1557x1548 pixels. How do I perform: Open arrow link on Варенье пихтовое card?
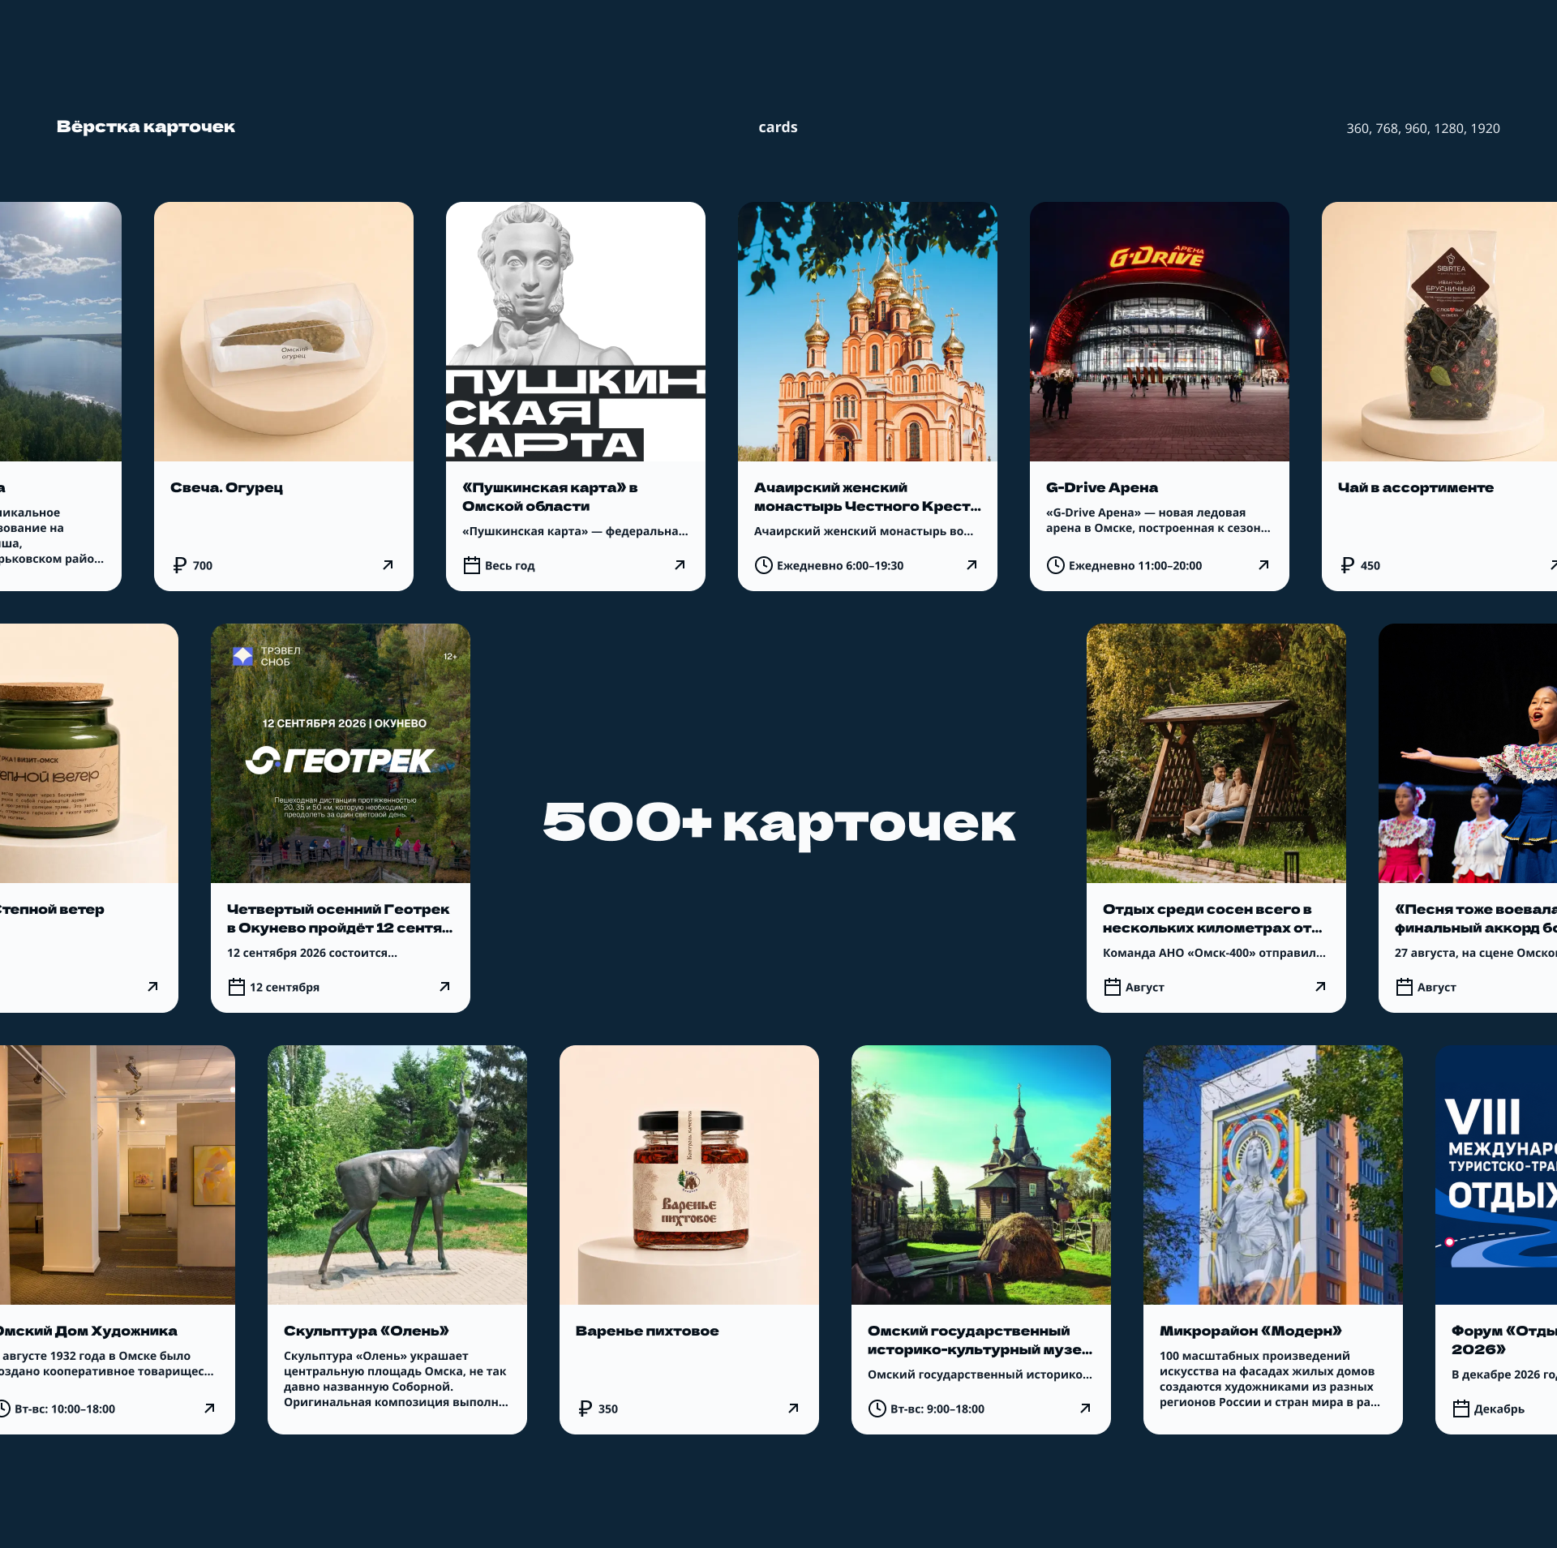(x=793, y=1409)
